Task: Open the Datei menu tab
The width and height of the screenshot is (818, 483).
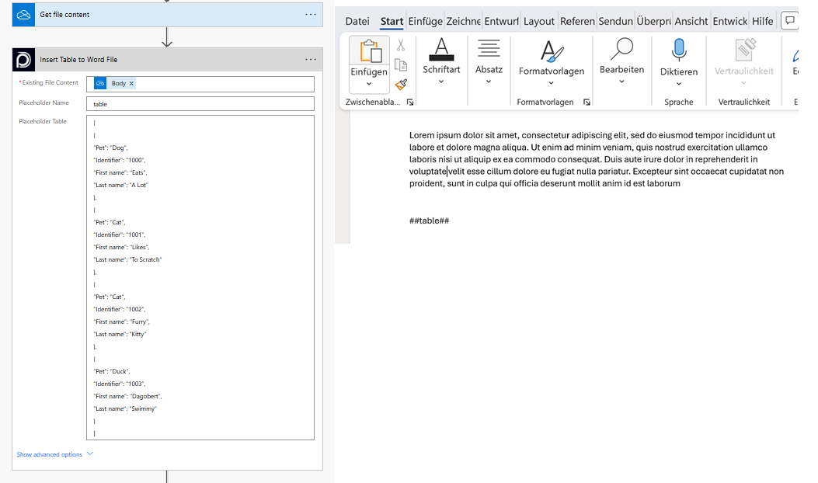Action: (x=357, y=22)
